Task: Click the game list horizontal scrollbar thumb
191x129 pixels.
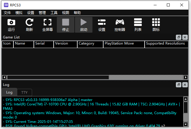Action: [x=58, y=77]
